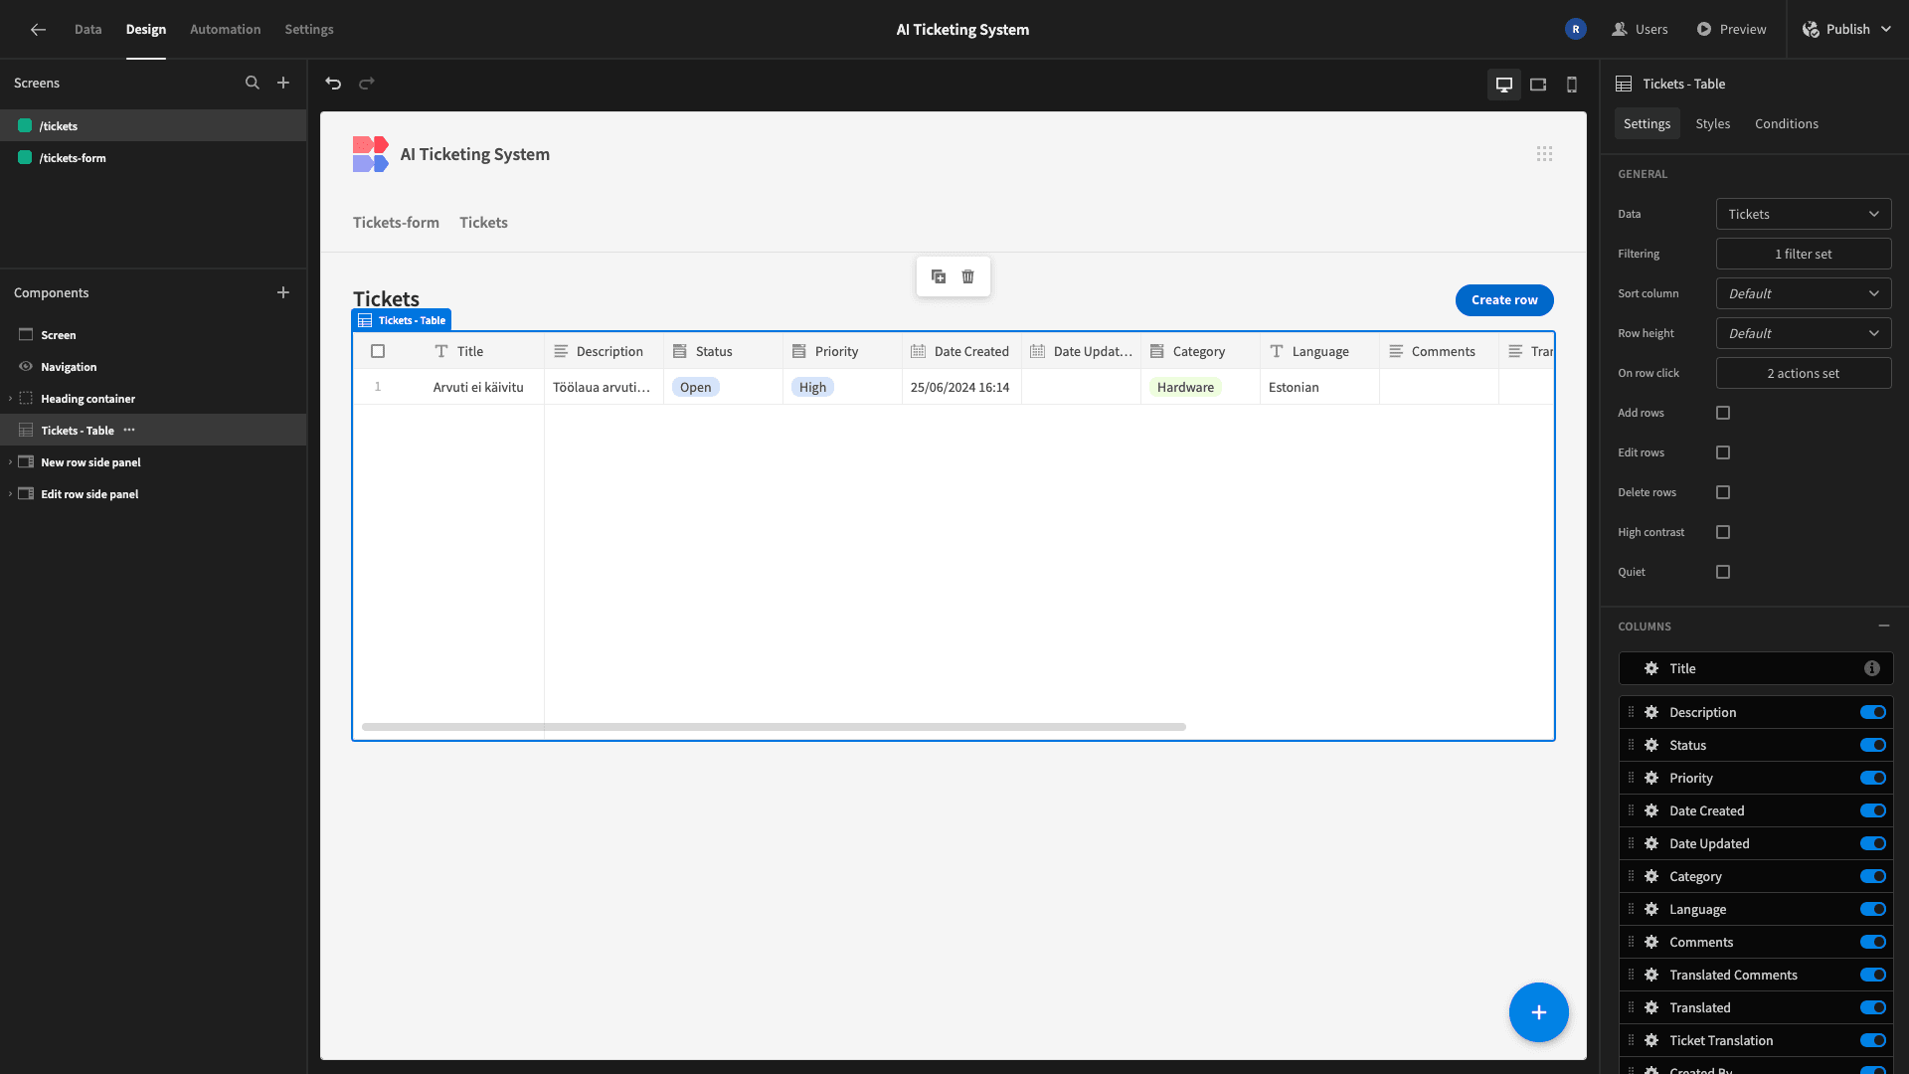Enable the Quiet checkbox

click(1723, 572)
